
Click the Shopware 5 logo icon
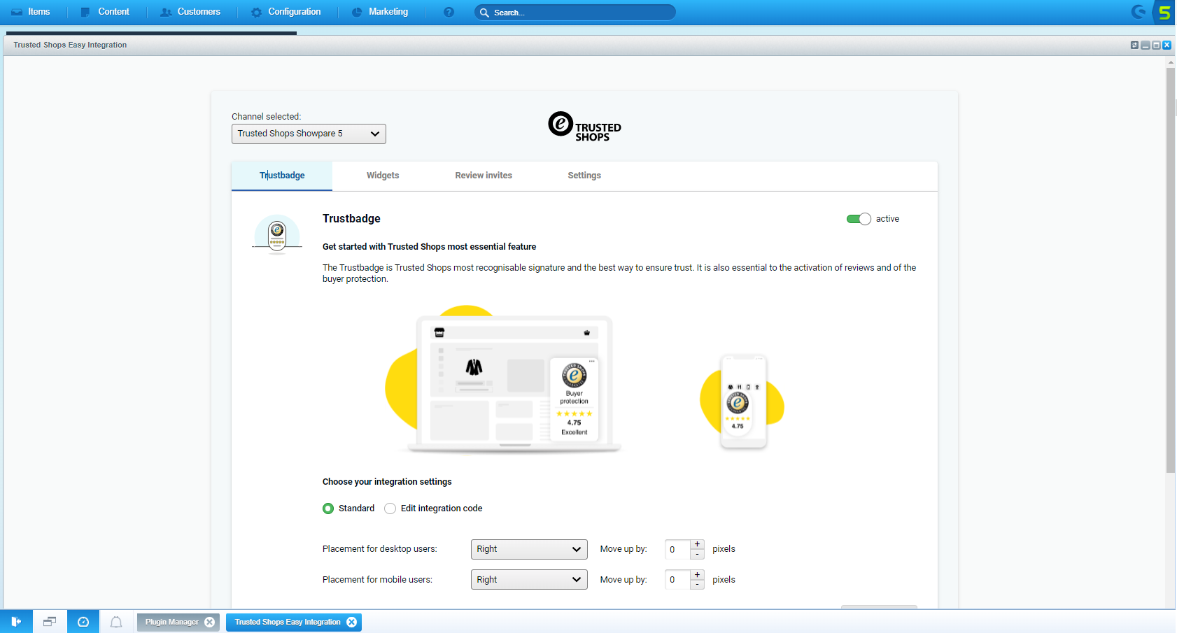(1164, 13)
